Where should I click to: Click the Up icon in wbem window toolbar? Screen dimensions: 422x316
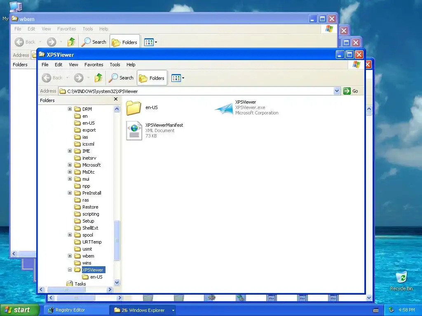[x=71, y=42]
